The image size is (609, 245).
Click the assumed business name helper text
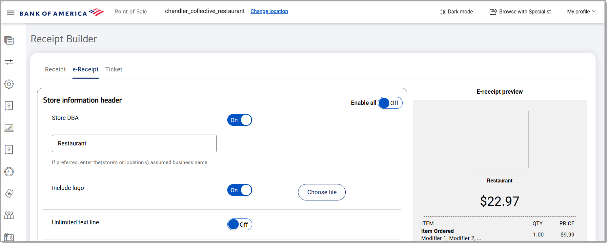coord(130,162)
